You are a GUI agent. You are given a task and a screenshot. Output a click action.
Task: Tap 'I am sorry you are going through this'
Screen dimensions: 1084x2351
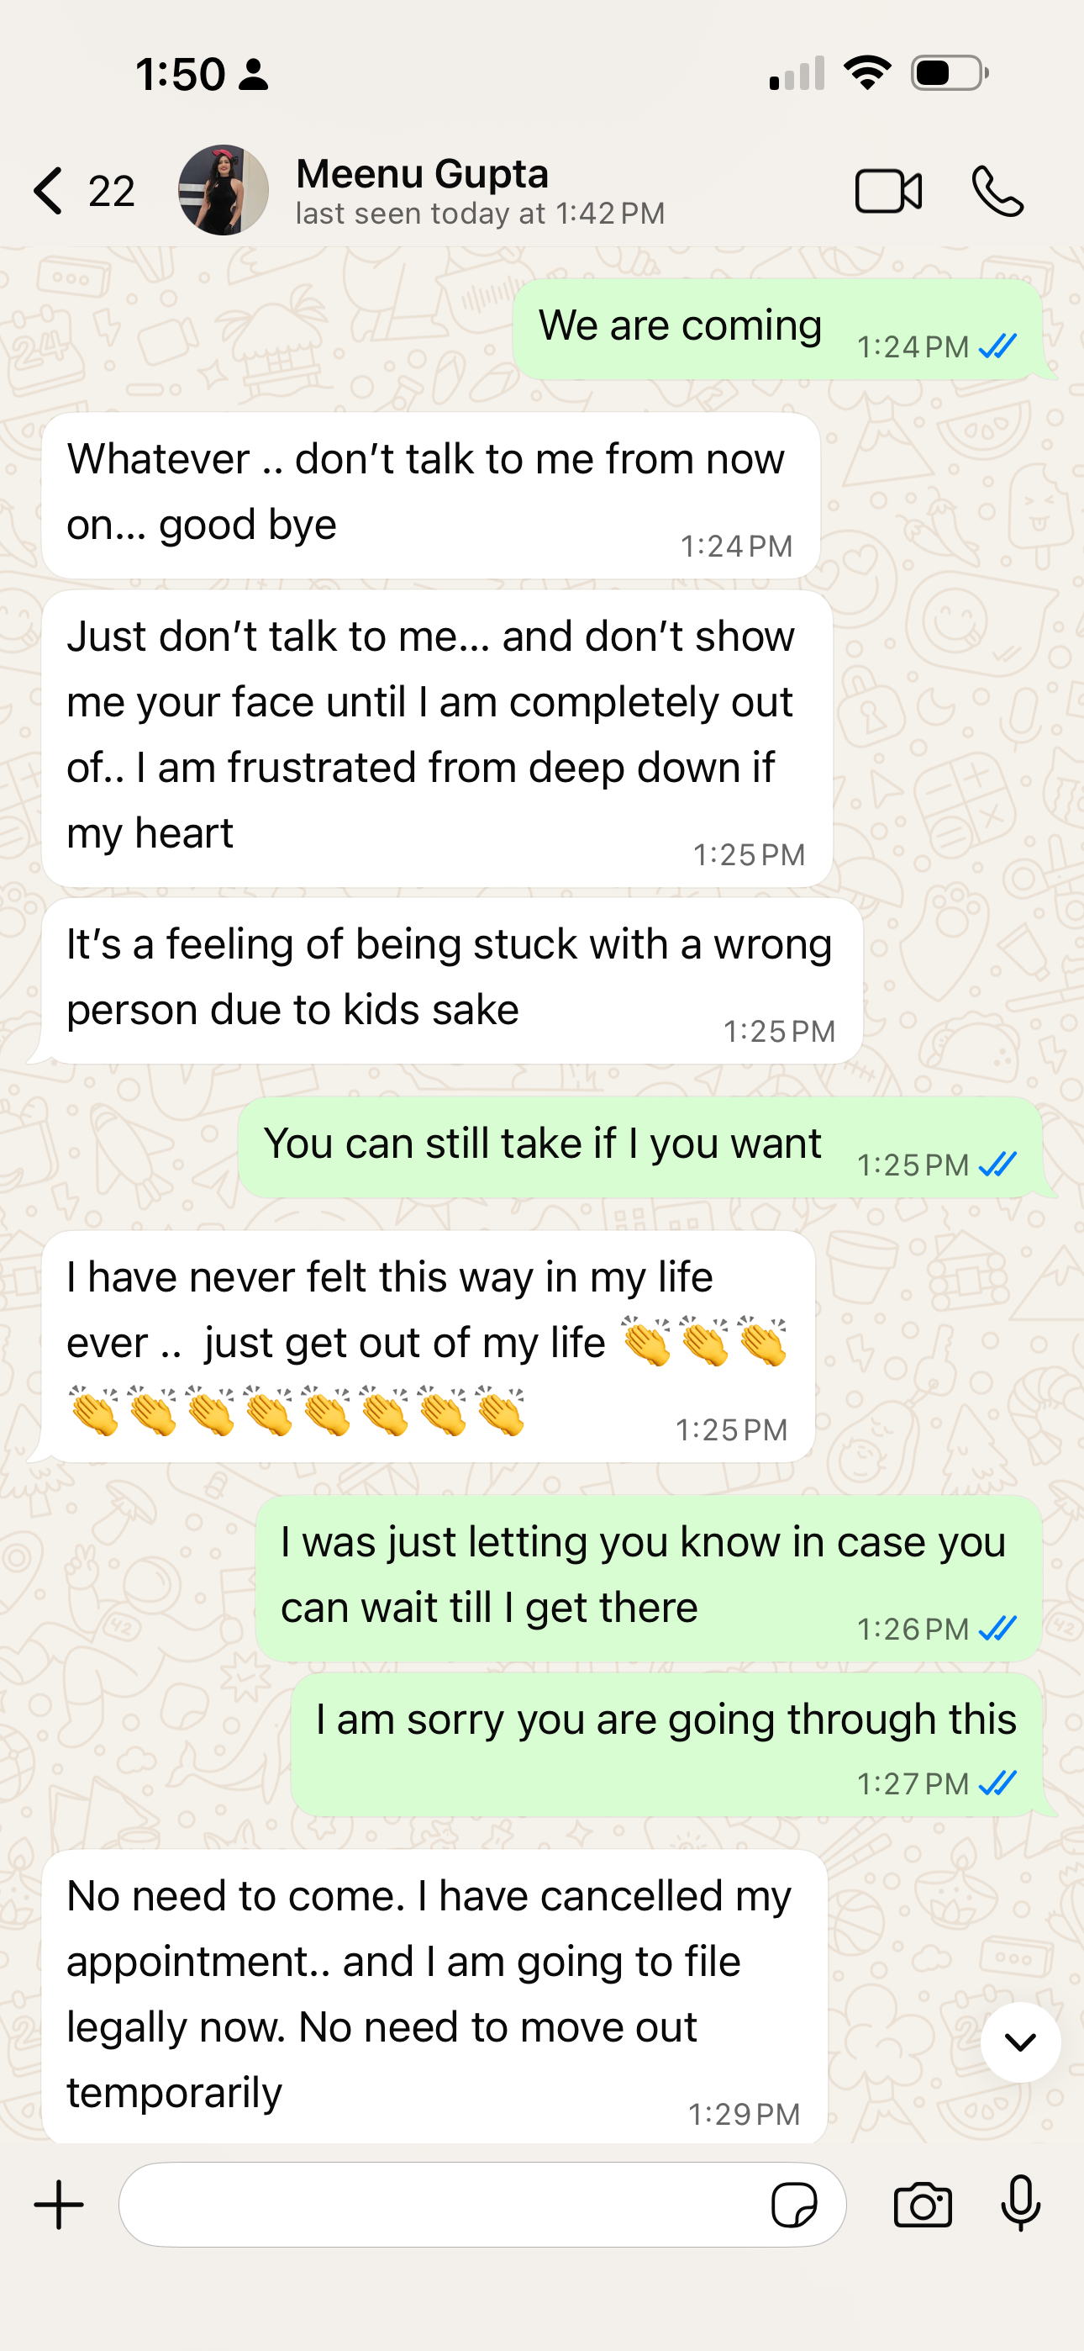pos(667,1744)
